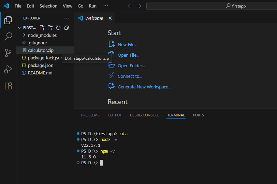Collapse the FIRST... project root folder
Screen dimensions: 277x184
pos(20,28)
